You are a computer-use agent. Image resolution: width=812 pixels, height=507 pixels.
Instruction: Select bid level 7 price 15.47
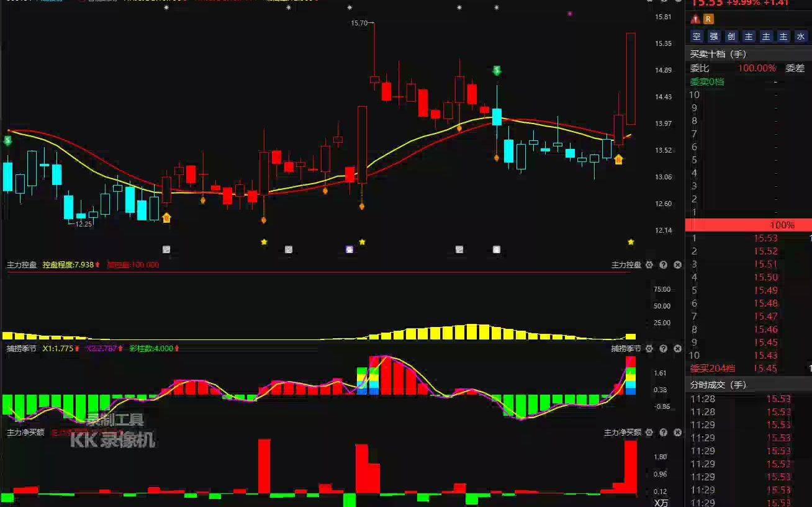pos(765,316)
